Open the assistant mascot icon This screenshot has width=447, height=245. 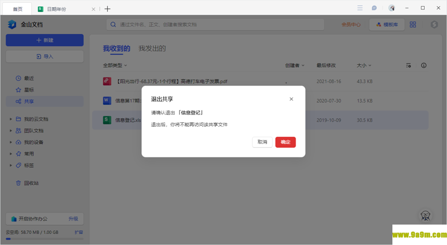(425, 215)
